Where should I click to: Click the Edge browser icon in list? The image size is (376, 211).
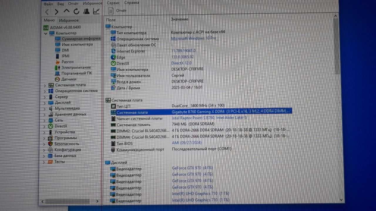coord(113,57)
